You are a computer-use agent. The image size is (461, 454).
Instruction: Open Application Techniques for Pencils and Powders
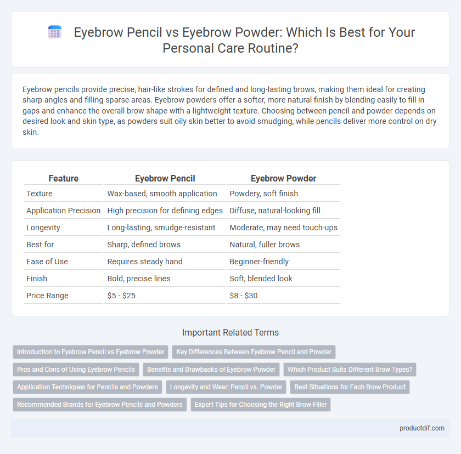tap(87, 387)
